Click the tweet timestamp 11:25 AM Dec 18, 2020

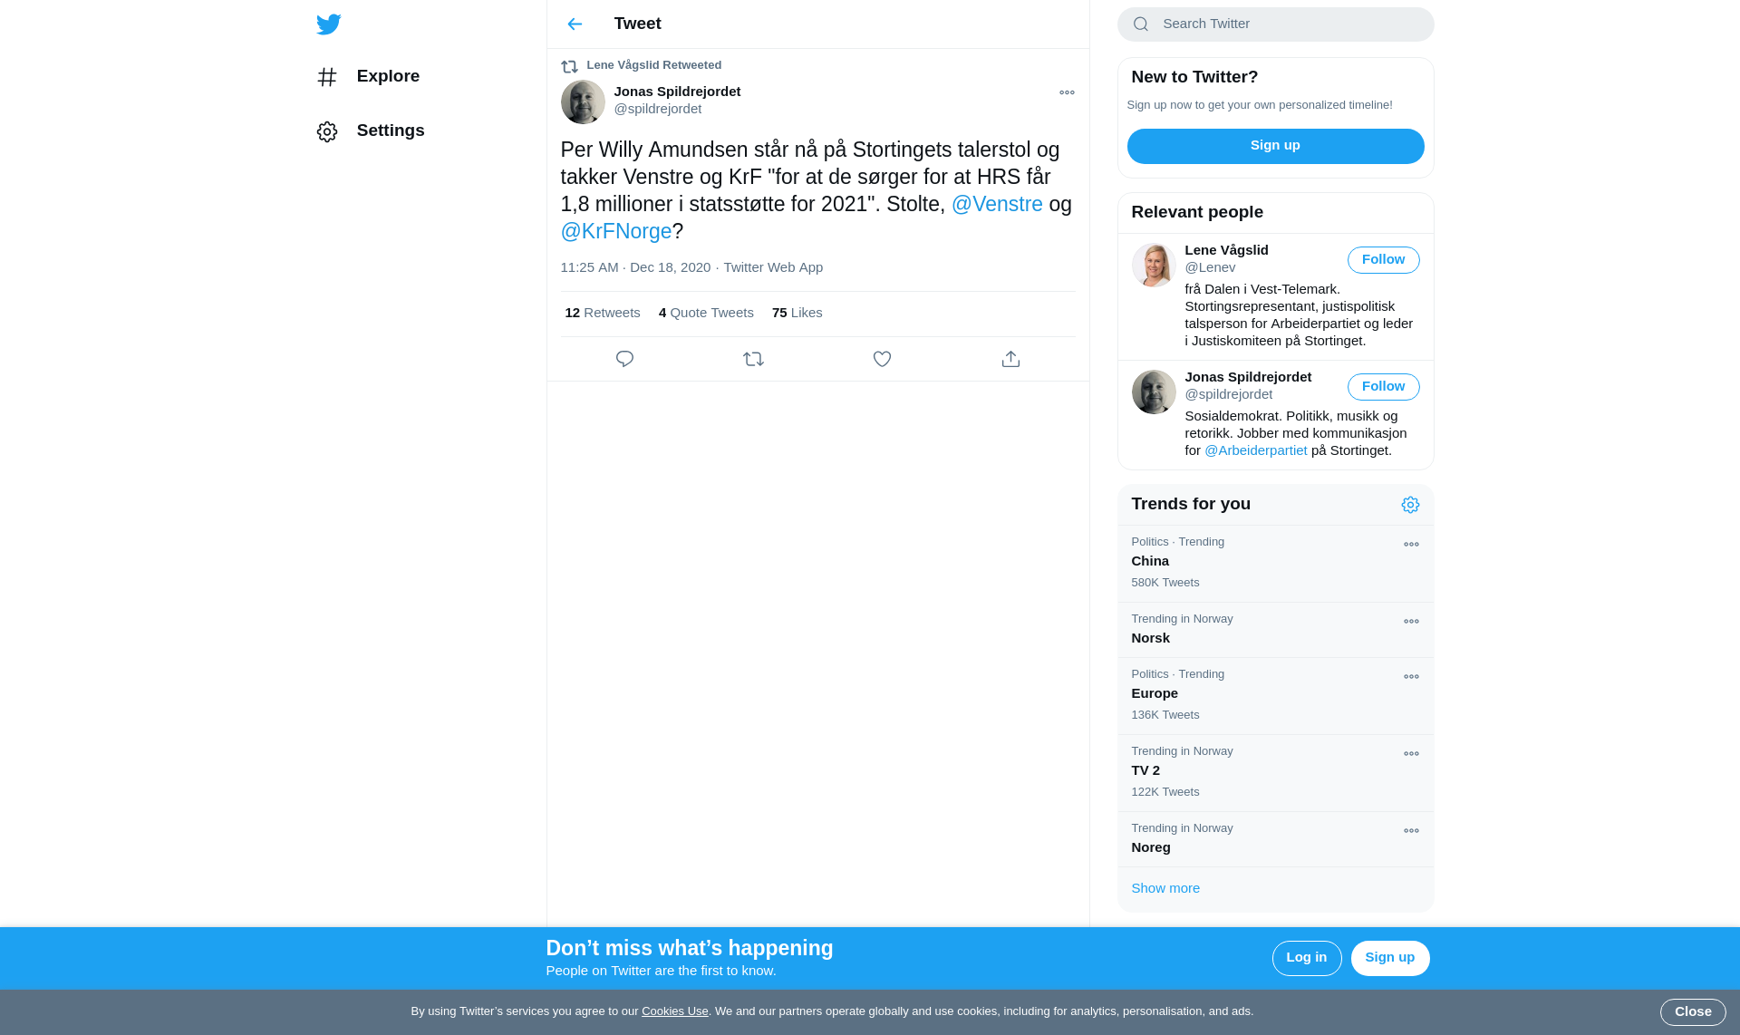tap(635, 267)
